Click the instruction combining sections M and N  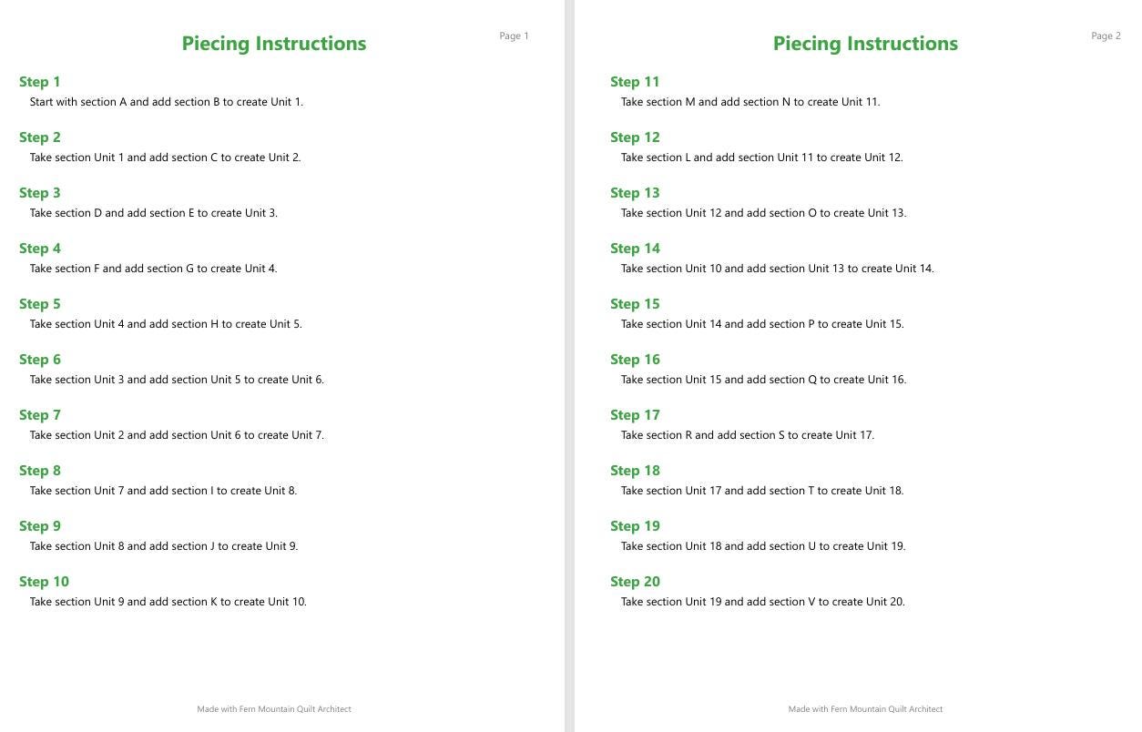coord(750,102)
